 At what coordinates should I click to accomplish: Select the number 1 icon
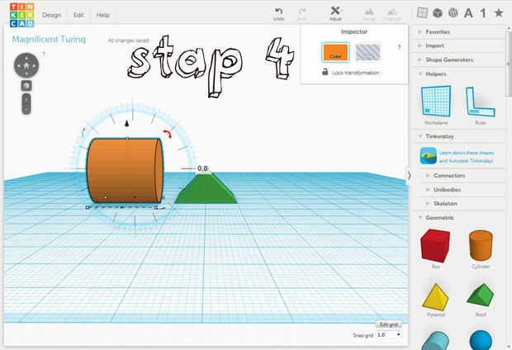(x=483, y=13)
